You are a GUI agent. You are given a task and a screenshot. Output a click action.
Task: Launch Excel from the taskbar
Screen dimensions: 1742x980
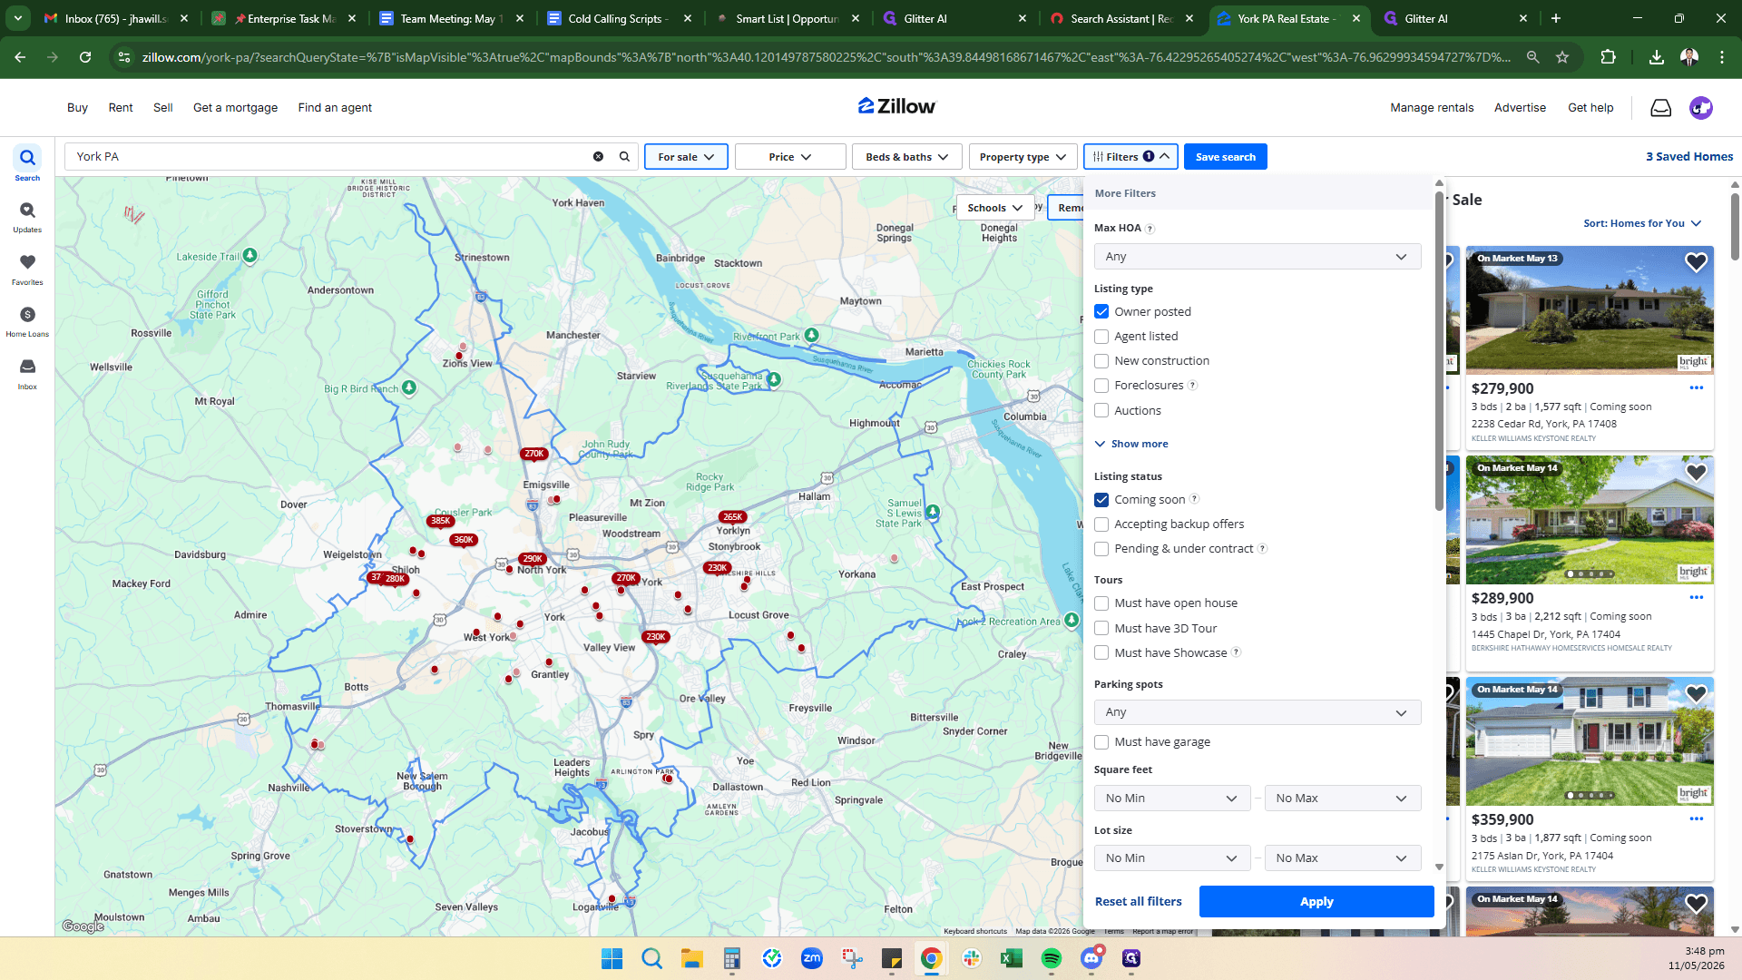[x=1011, y=958]
